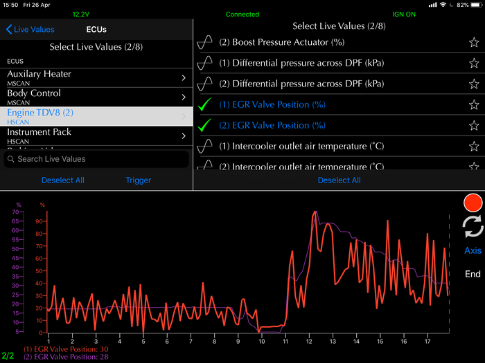Tap the ECUs panel title
Viewport: 485px width, 363px height.
(96, 29)
